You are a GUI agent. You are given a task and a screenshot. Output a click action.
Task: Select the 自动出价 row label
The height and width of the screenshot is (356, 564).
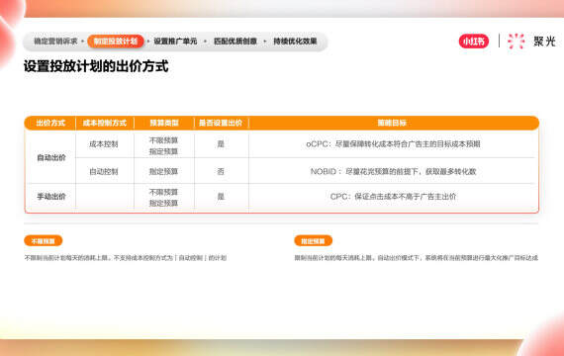[x=51, y=158]
